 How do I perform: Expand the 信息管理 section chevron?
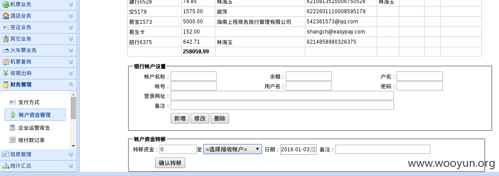point(71,154)
